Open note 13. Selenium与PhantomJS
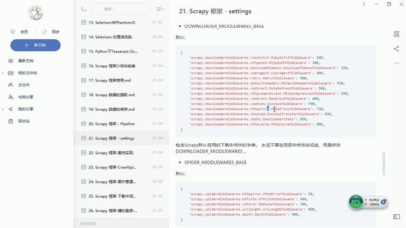This screenshot has height=228, width=406. (121, 23)
